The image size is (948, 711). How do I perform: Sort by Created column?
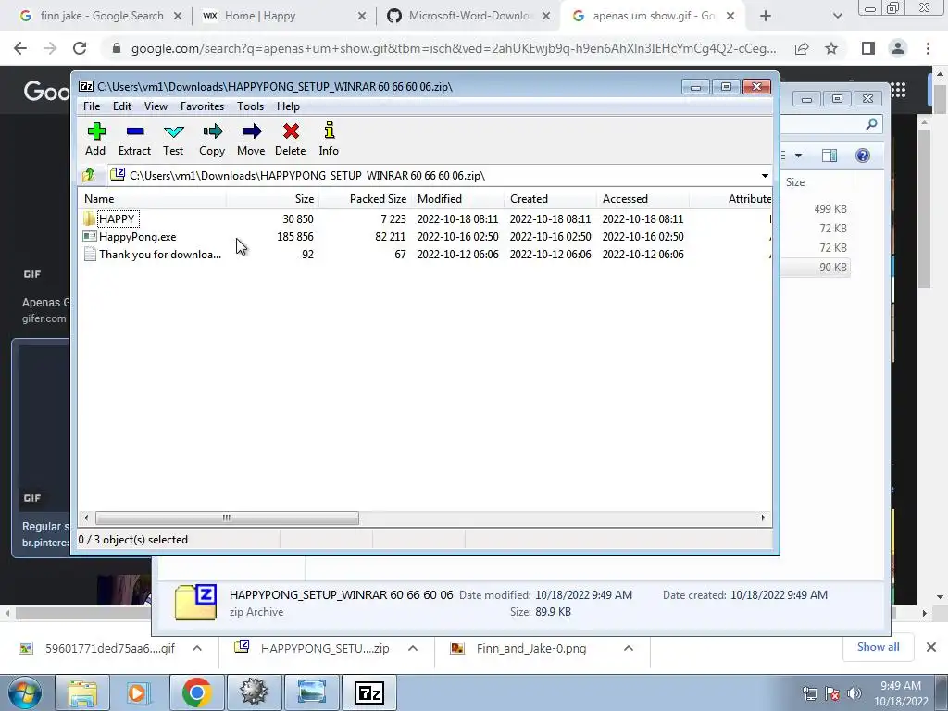click(x=550, y=199)
